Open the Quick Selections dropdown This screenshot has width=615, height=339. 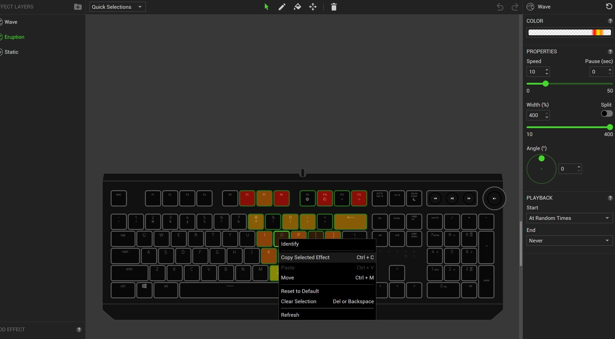click(x=117, y=7)
